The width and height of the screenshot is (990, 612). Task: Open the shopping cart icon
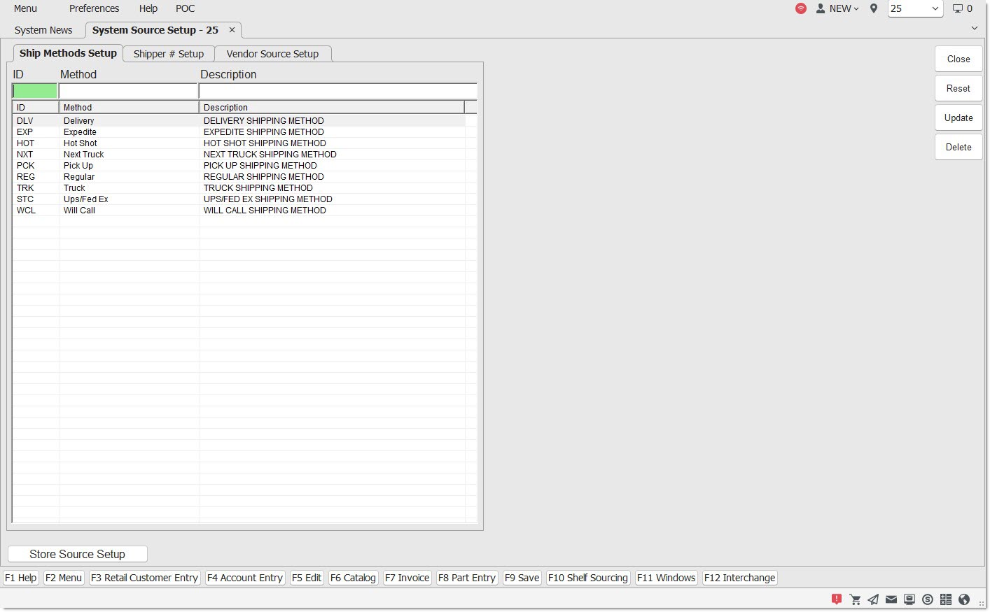[855, 599]
